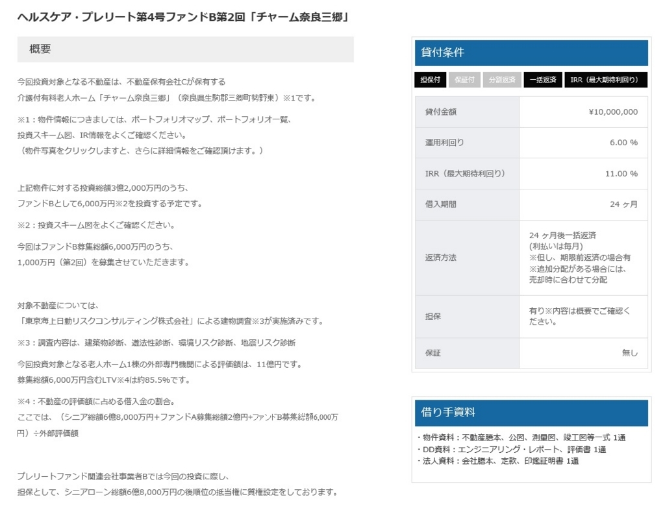Click the 担保 row label
This screenshot has width=665, height=508.
[x=433, y=317]
